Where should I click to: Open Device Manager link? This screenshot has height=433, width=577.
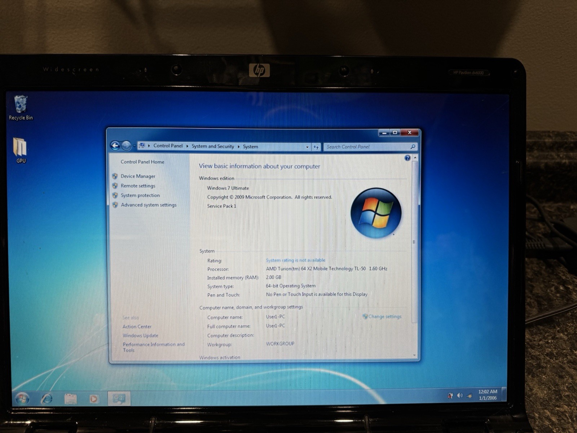138,176
